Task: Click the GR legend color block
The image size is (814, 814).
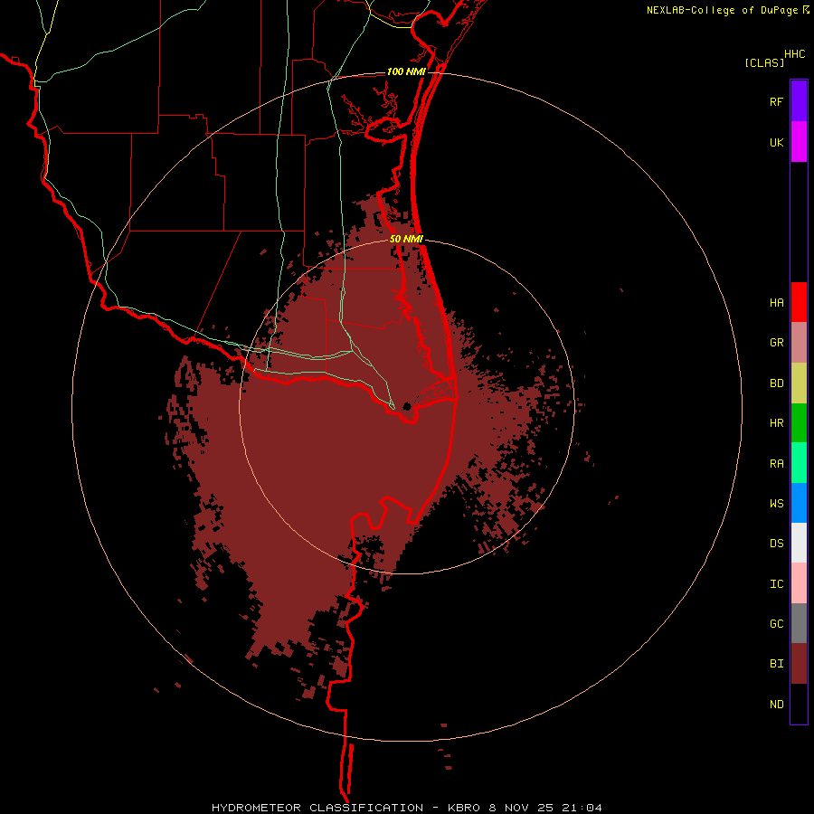Action: click(799, 343)
